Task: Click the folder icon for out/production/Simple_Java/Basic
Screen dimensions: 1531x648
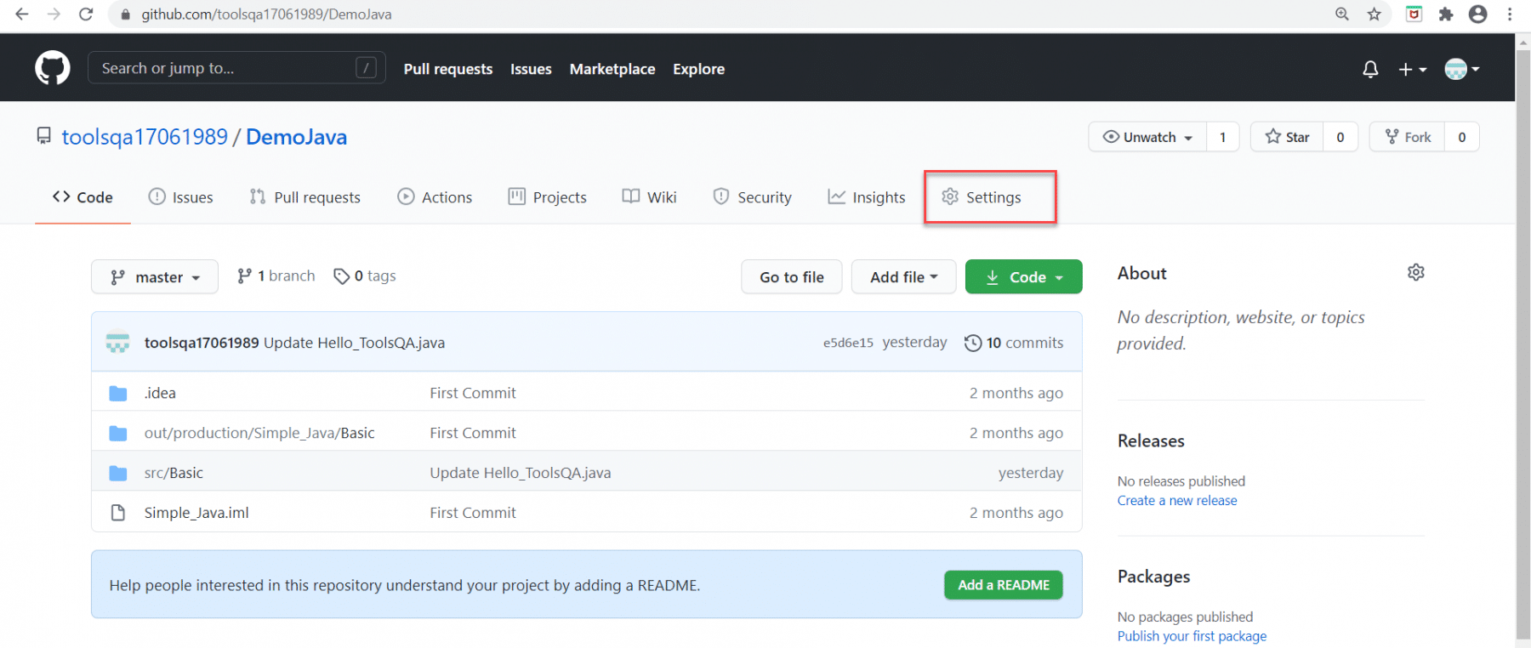Action: [118, 433]
